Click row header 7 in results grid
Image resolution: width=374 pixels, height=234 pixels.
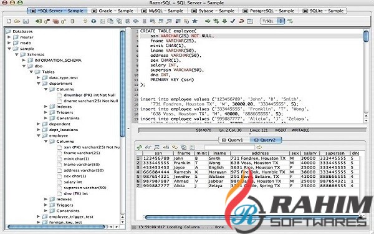[x=138, y=186]
